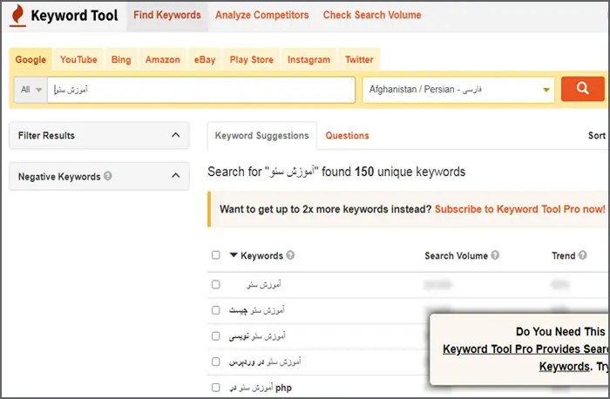The height and width of the screenshot is (399, 610).
Task: Tick checkbox for آموزش سئو چیست row
Action: (215, 310)
